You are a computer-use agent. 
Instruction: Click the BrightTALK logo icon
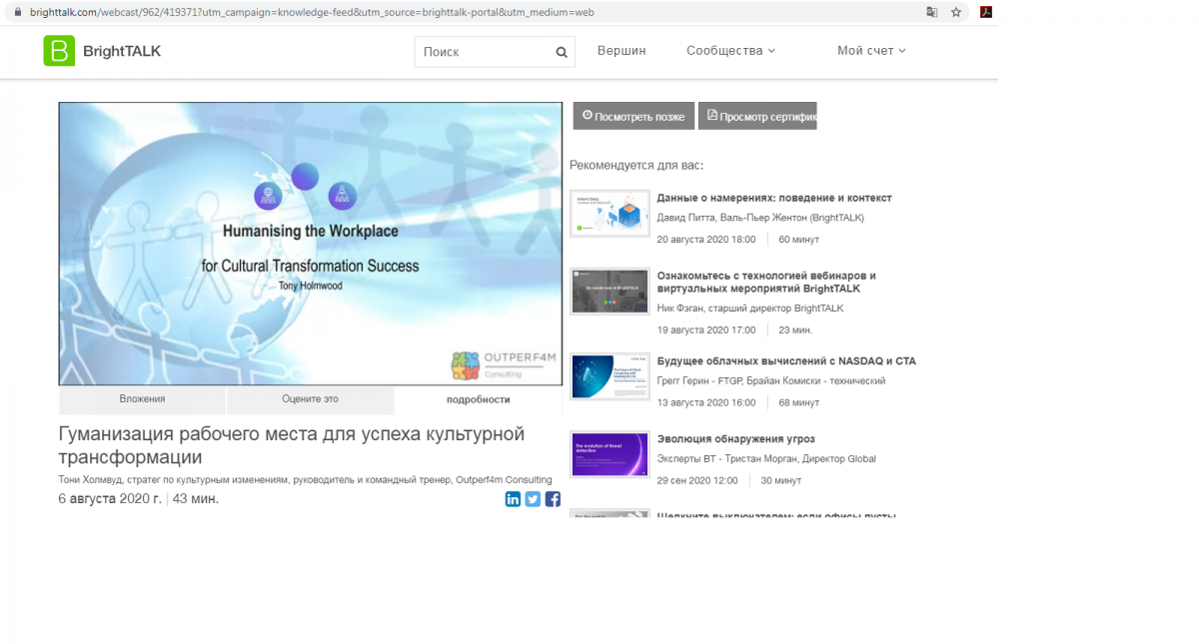(59, 51)
